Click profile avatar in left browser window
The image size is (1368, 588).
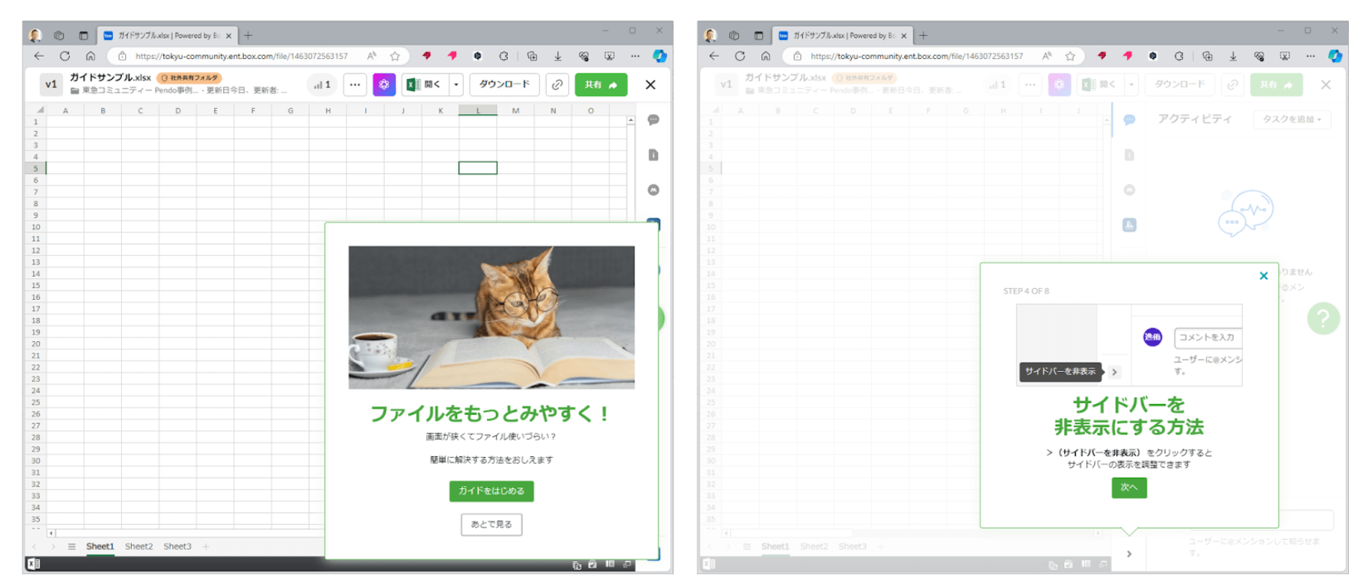coord(35,35)
